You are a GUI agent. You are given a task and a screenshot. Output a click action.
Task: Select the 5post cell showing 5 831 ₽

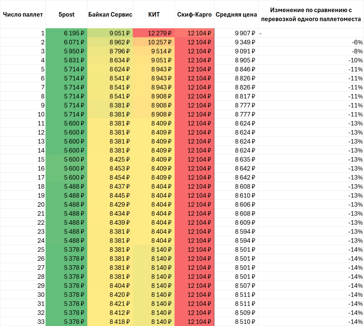click(x=66, y=60)
